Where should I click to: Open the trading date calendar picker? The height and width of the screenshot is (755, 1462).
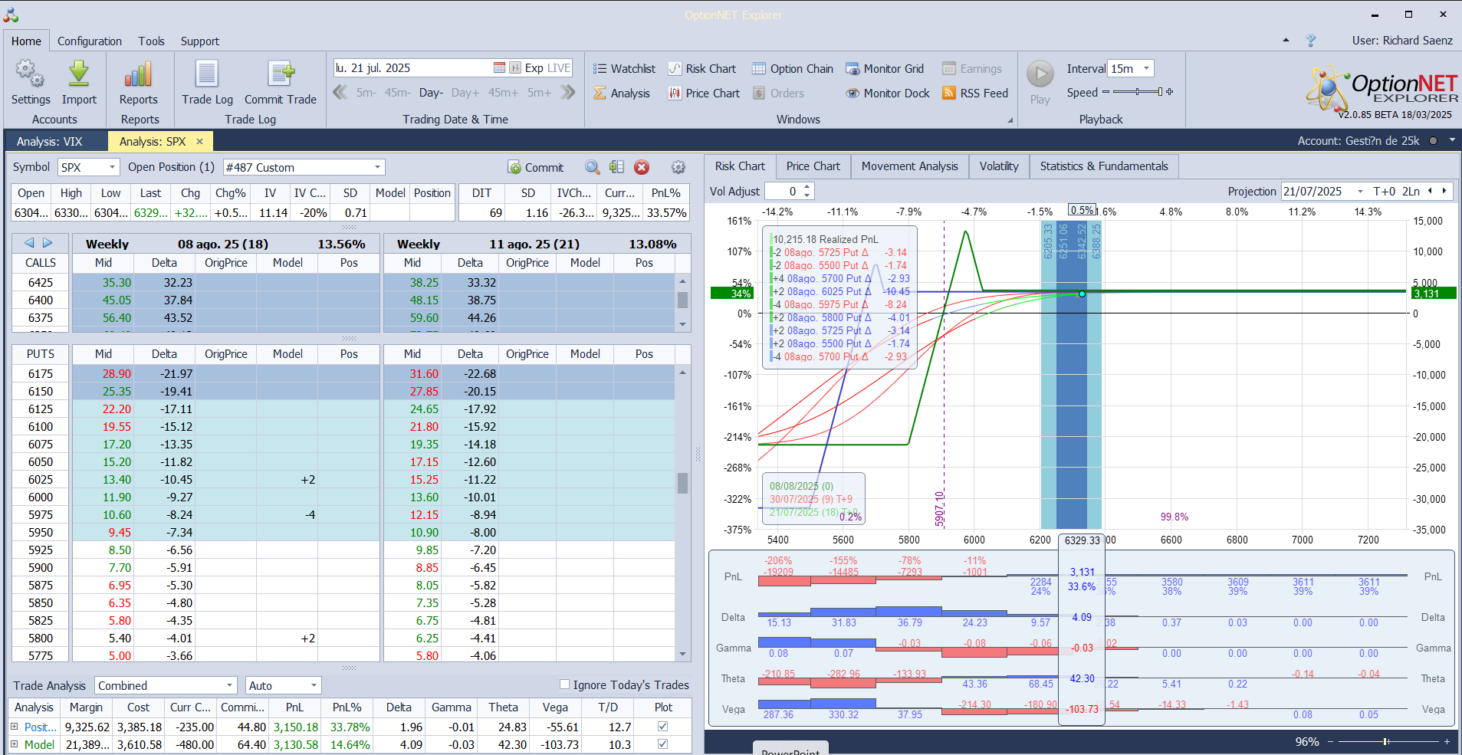pyautogui.click(x=499, y=68)
